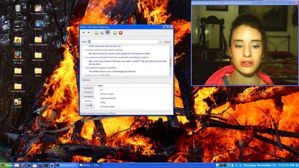Switch to the Derivatives tab

click(88, 97)
